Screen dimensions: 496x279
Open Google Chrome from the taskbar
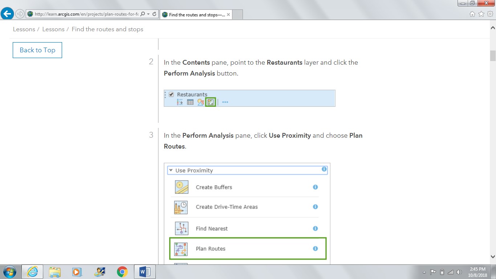point(122,272)
